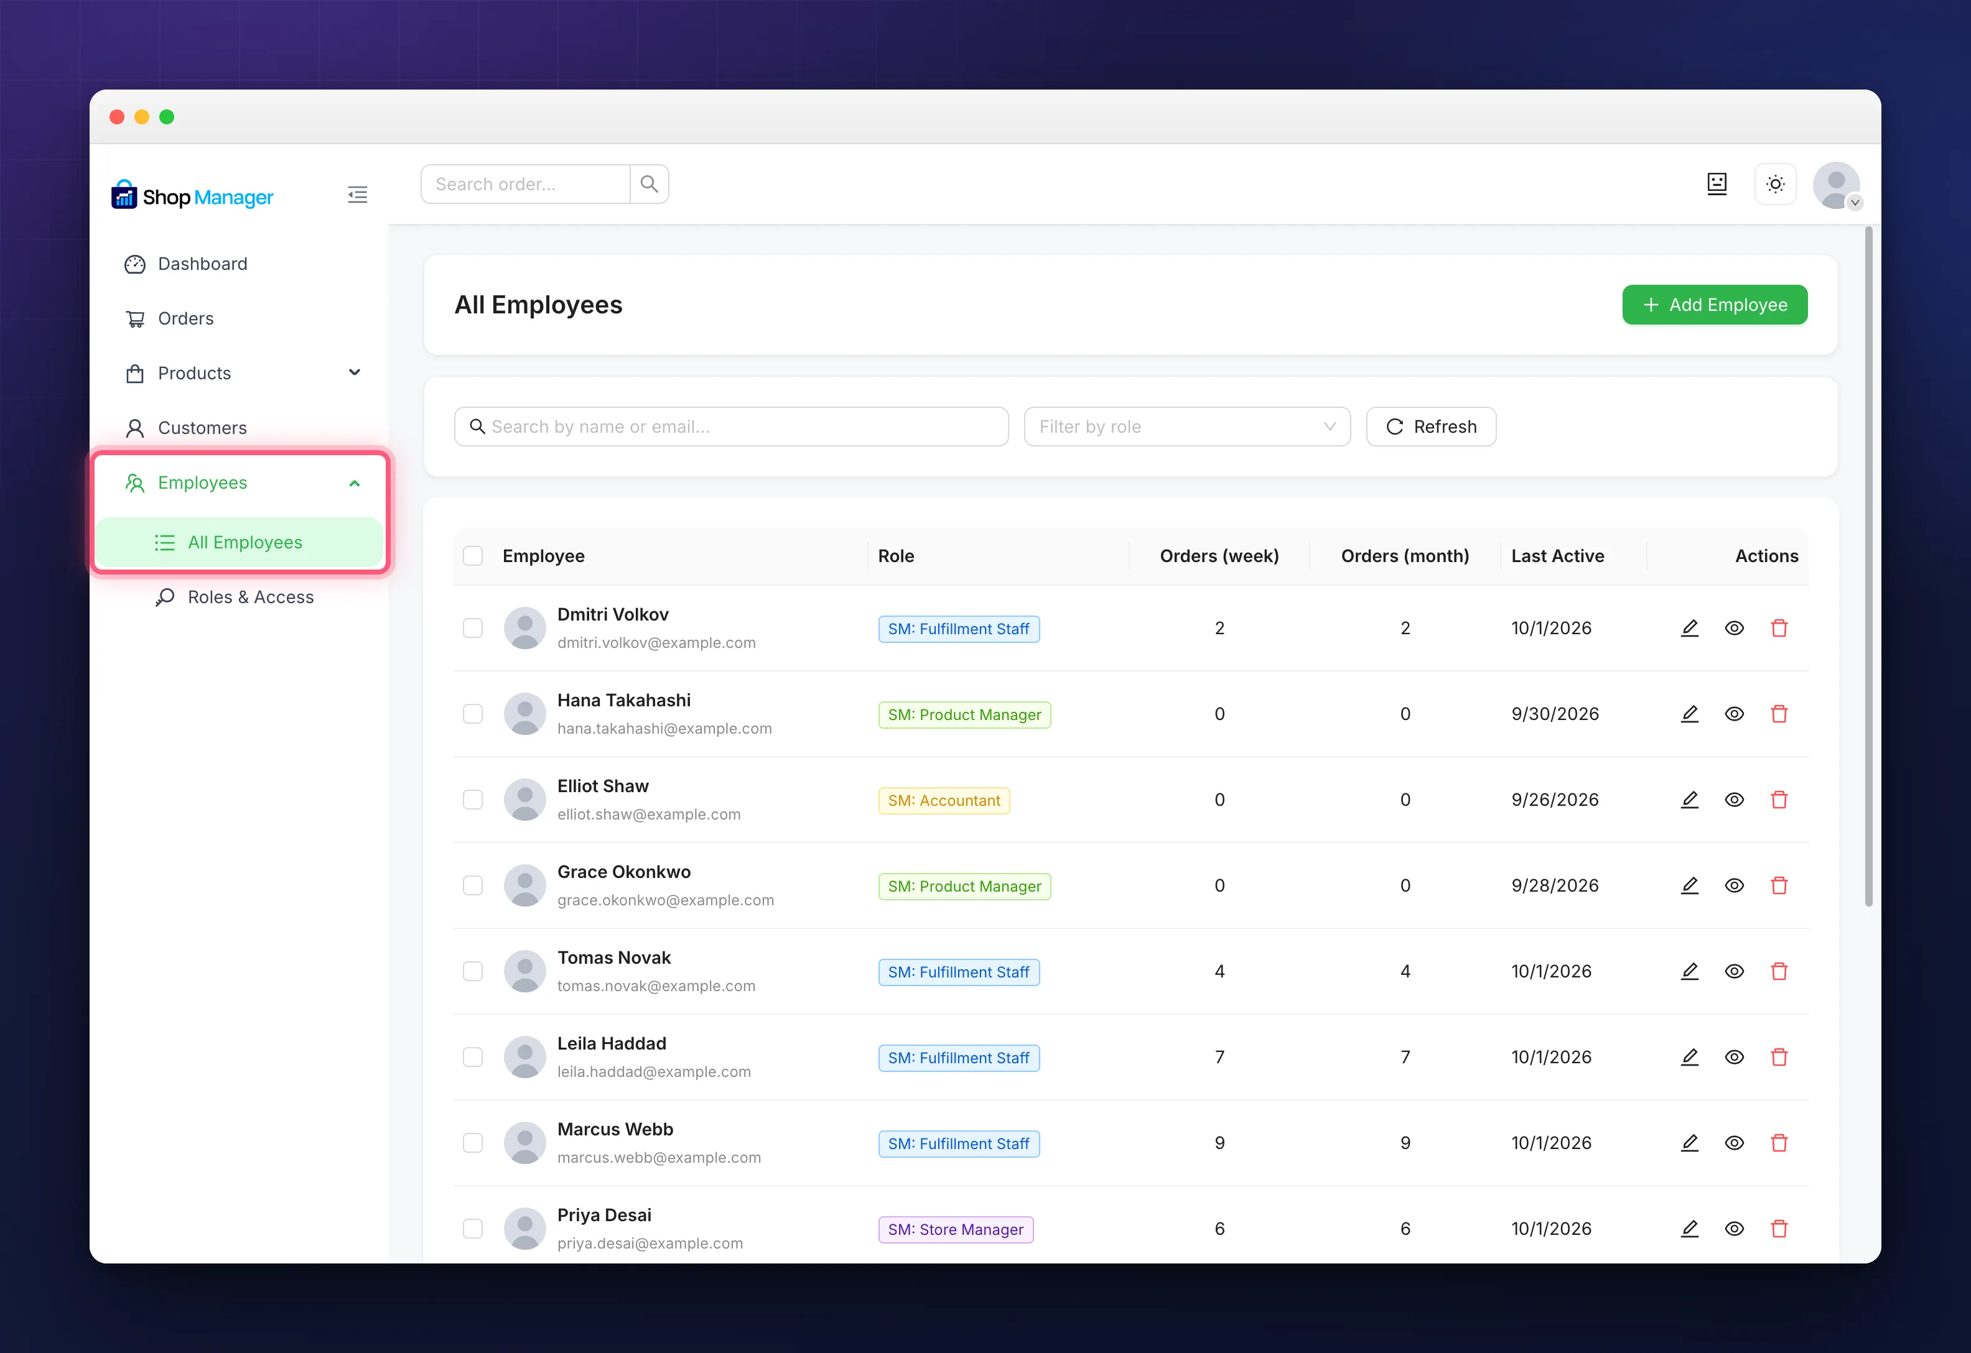Edit Priya Desai with pencil icon
The width and height of the screenshot is (1971, 1353).
[x=1689, y=1229]
